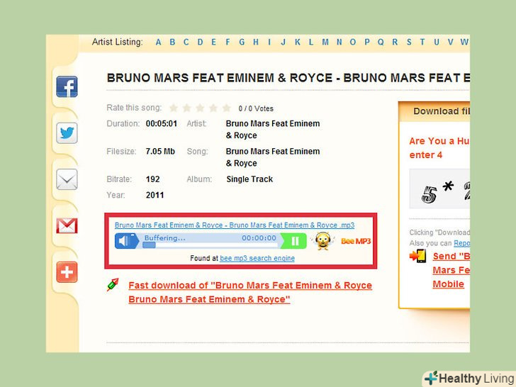
Task: Click the duration value 00:05:01
Action: click(x=162, y=124)
